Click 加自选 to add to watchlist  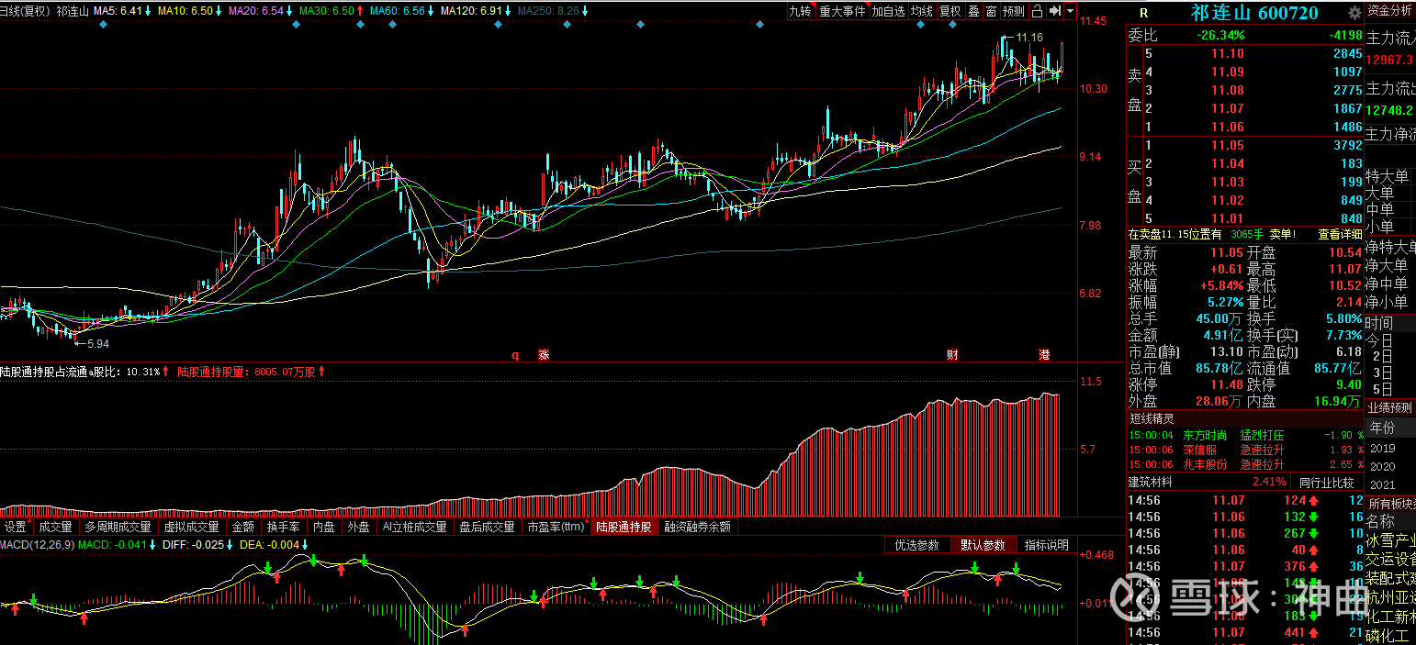(888, 11)
